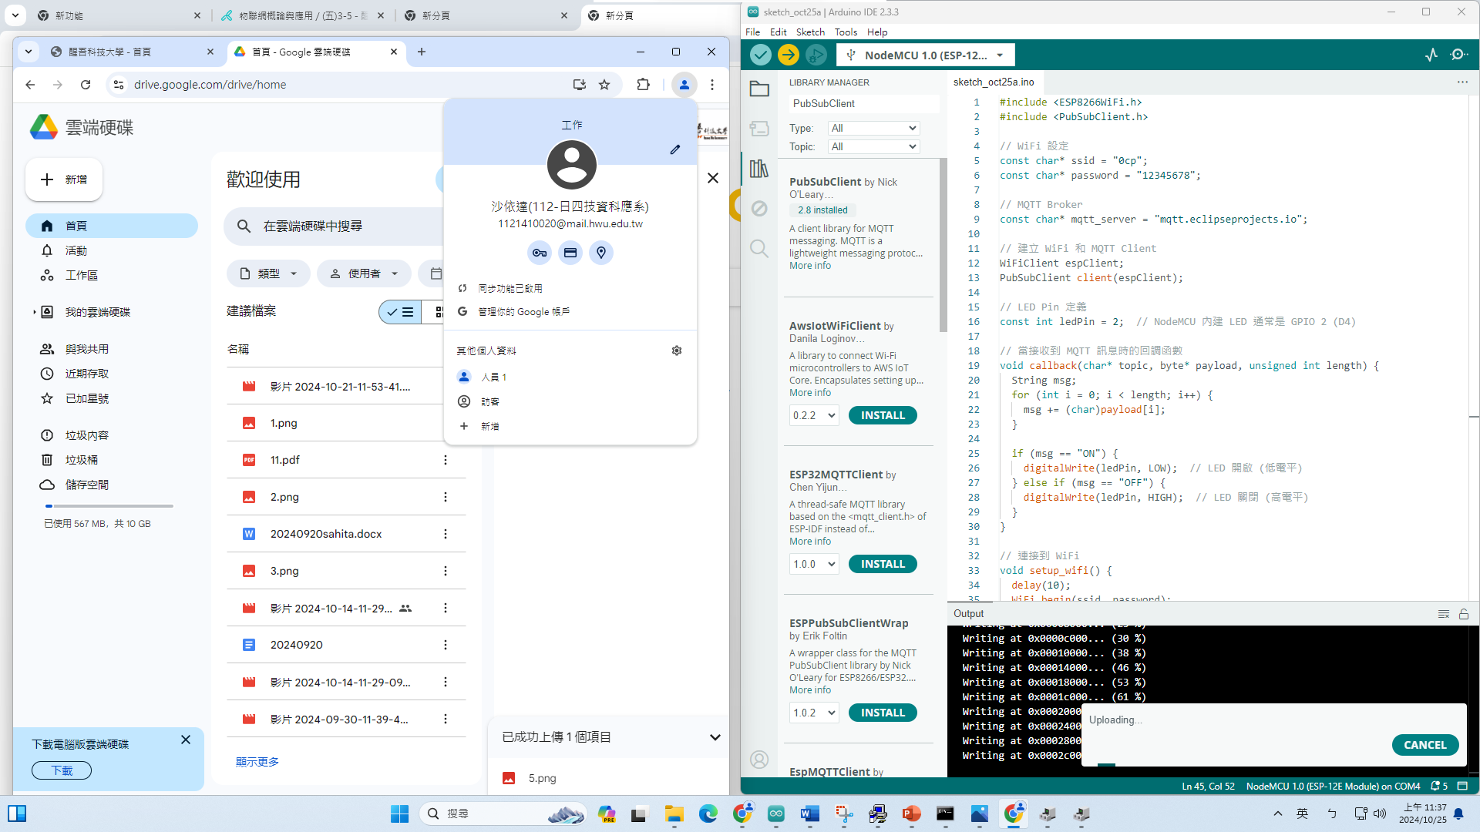Select the sketch_oct25a.ino editor tab

pos(994,82)
